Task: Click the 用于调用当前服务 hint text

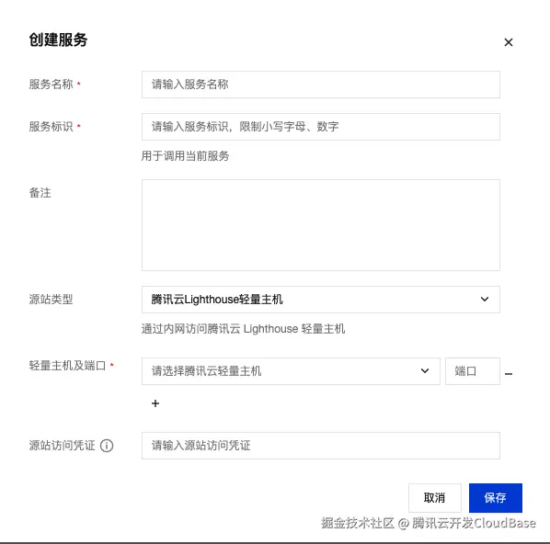Action: (x=185, y=156)
